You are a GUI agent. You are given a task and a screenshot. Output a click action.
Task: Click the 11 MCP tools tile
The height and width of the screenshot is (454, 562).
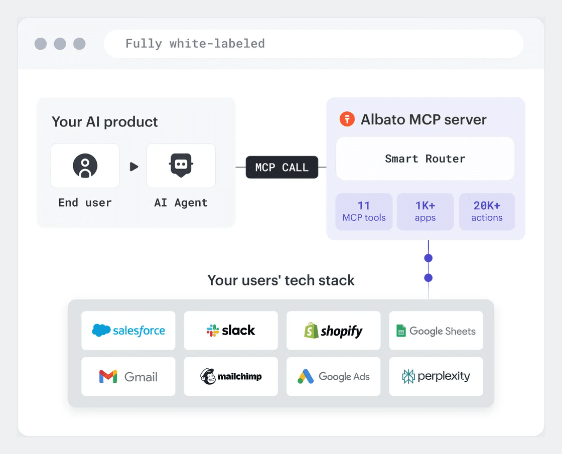(x=364, y=211)
